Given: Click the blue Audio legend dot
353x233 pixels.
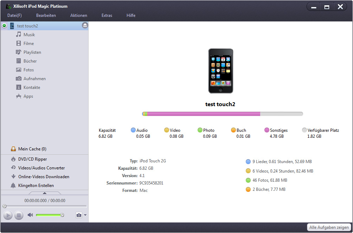Looking at the screenshot, I should click(133, 130).
